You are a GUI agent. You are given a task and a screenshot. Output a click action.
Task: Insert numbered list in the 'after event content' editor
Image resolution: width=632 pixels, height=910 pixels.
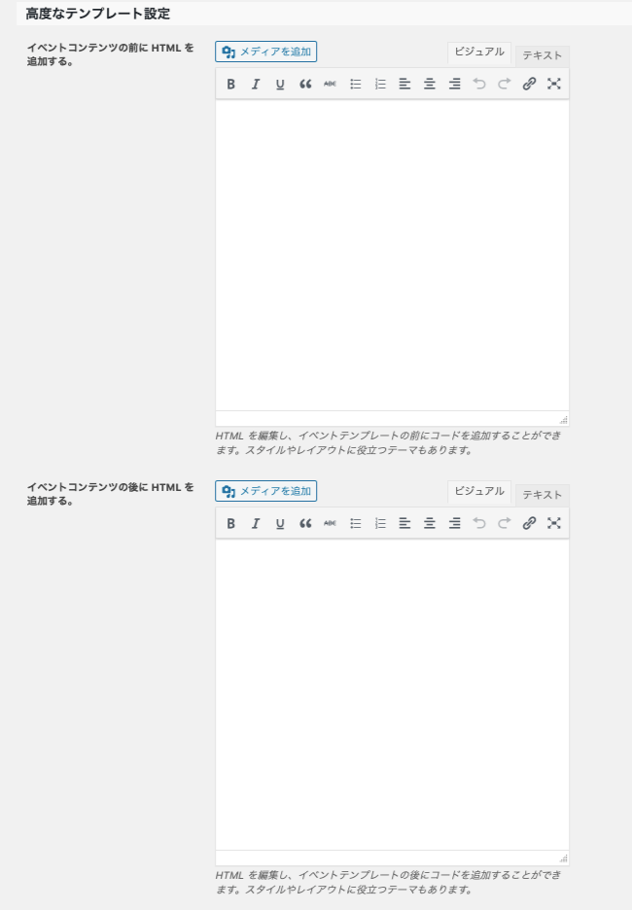tap(380, 523)
